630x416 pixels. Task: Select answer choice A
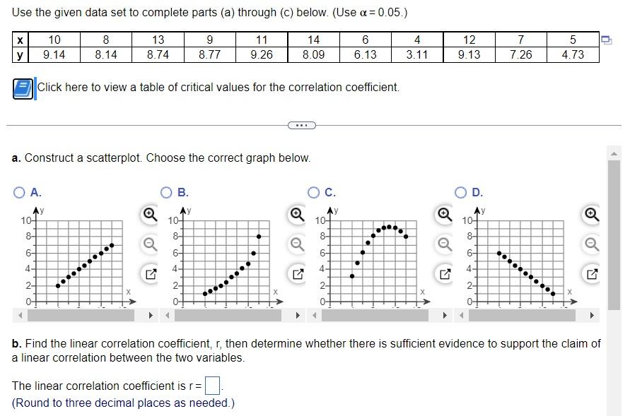[18, 191]
